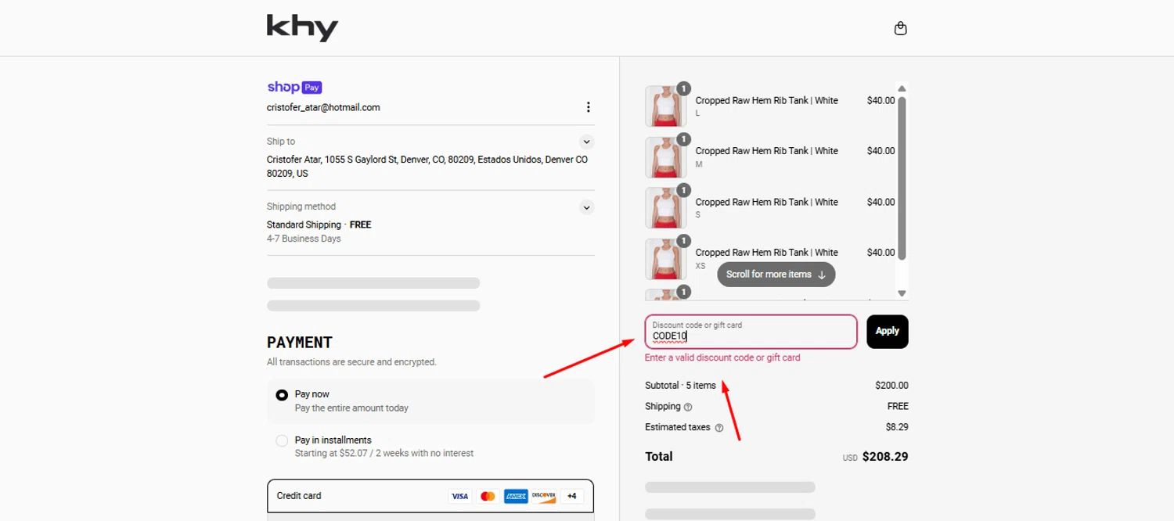The height and width of the screenshot is (521, 1174).
Task: Open size M tank product thumbnail
Action: point(666,157)
